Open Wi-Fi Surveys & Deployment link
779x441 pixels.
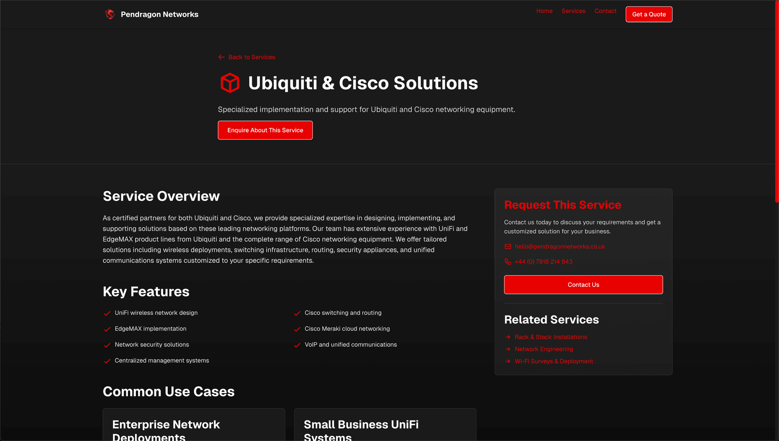click(x=554, y=362)
